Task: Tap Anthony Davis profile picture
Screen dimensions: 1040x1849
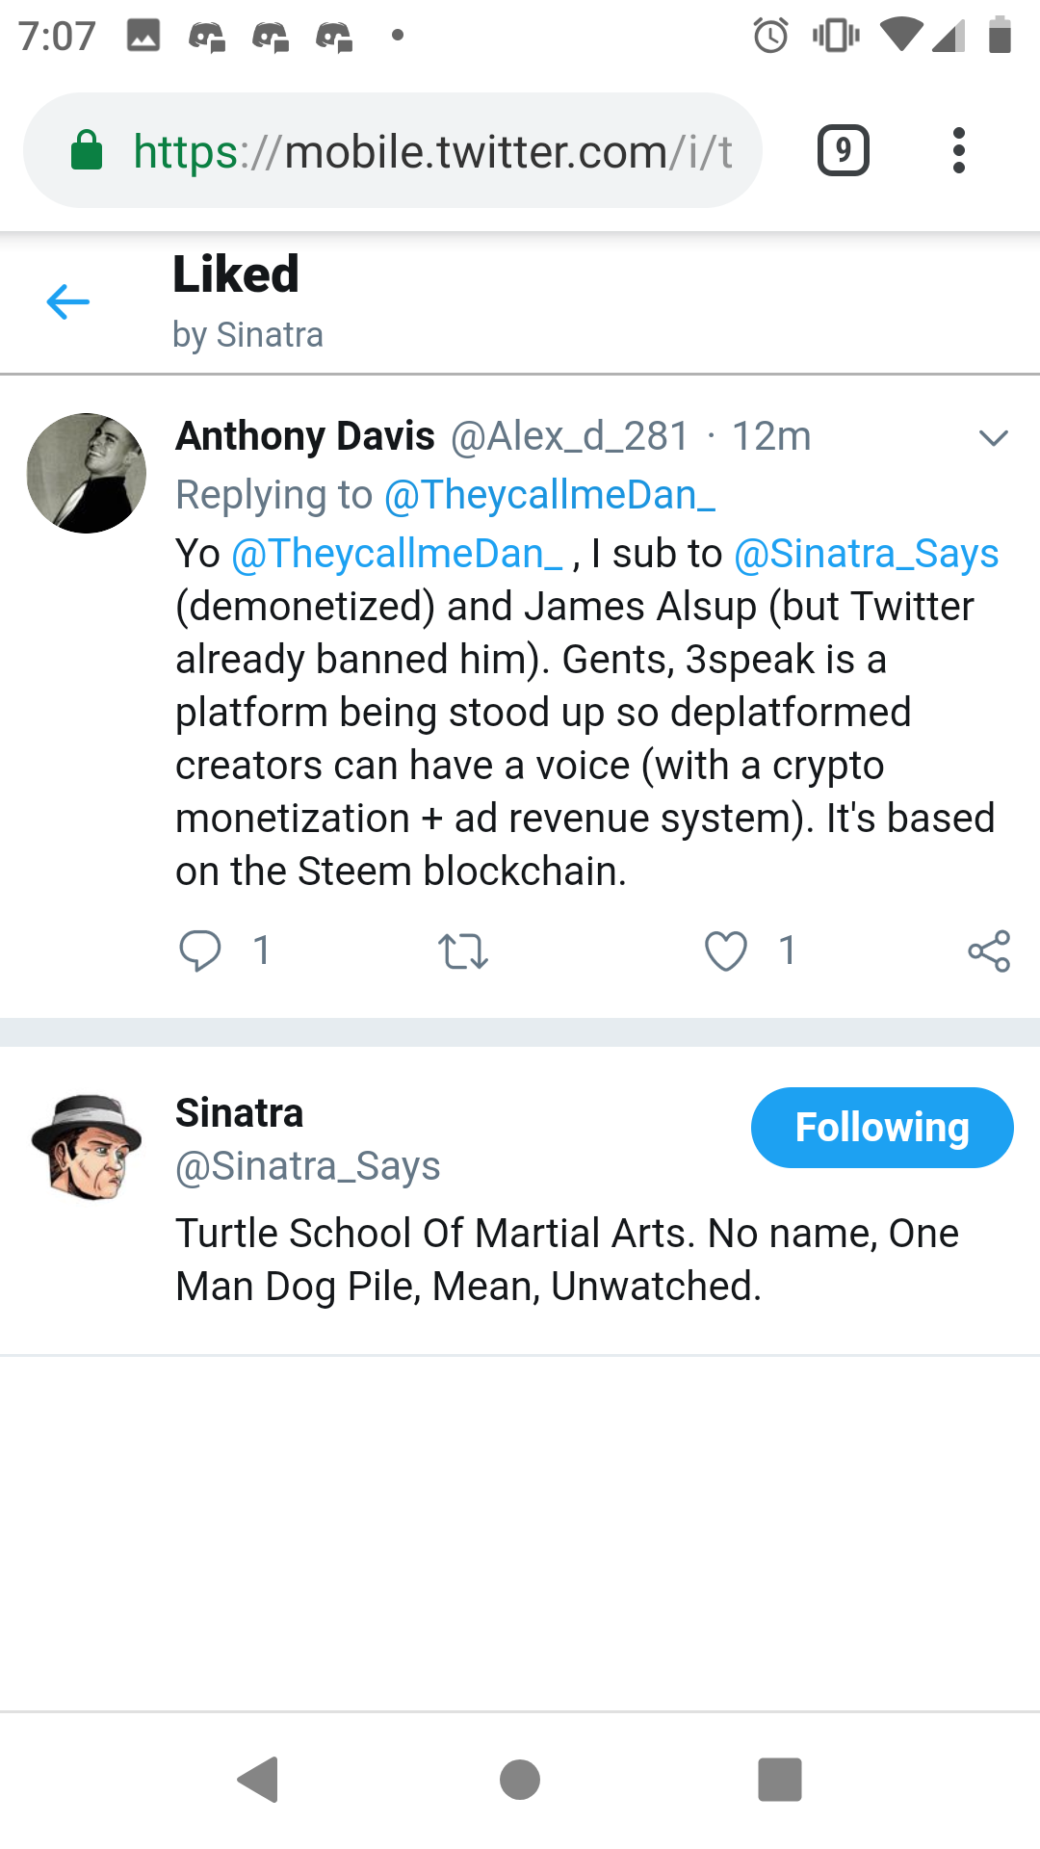Action: [87, 474]
